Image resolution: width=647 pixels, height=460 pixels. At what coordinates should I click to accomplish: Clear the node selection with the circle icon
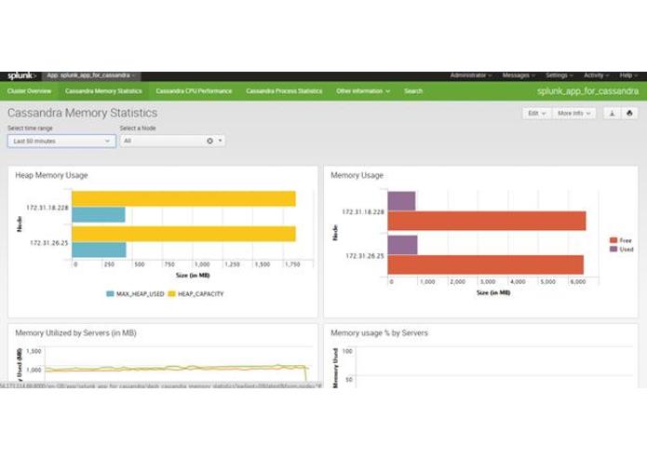209,142
